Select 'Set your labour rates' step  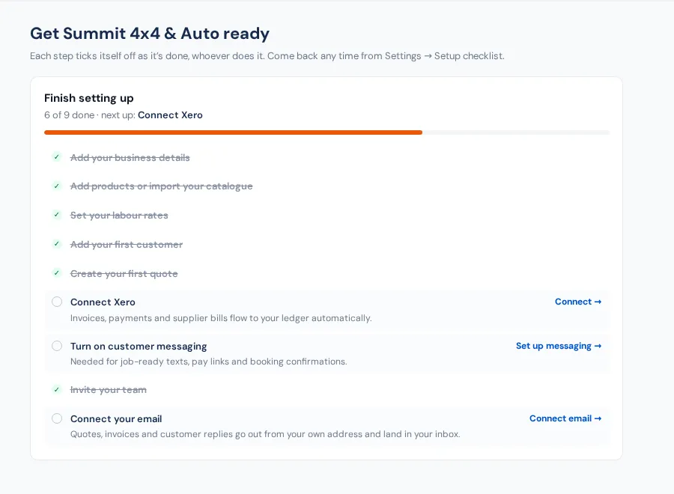[119, 216]
